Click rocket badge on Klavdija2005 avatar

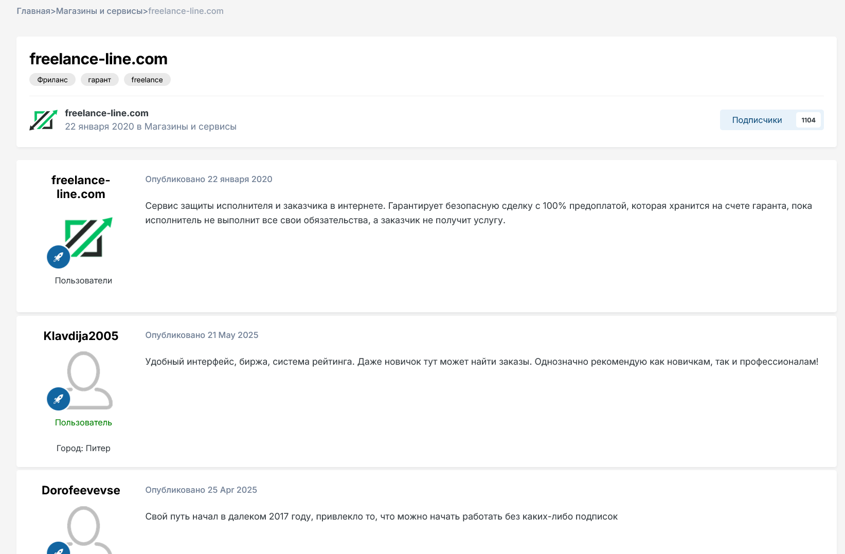click(59, 399)
